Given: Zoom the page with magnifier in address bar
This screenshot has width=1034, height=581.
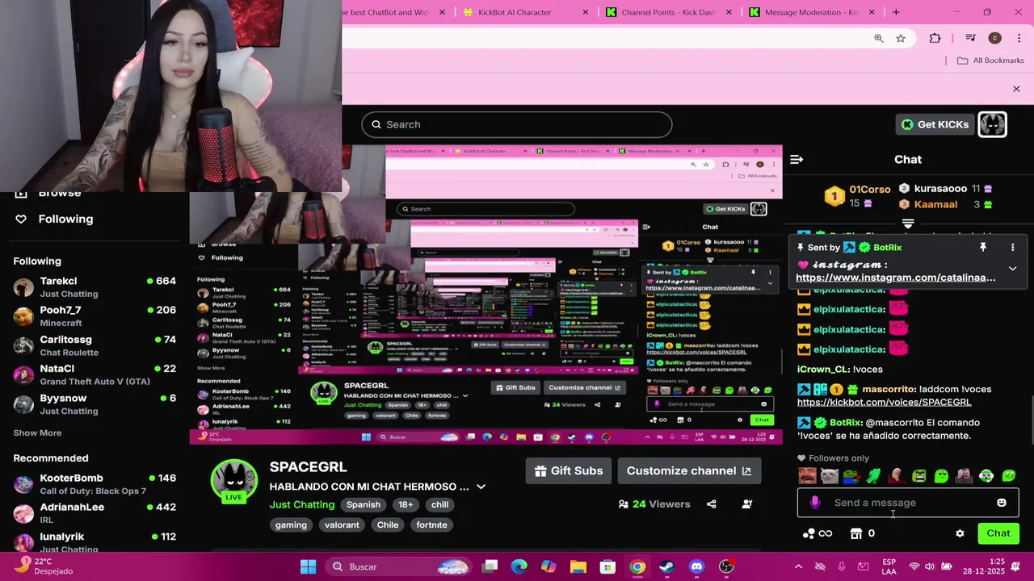Looking at the screenshot, I should click(879, 38).
